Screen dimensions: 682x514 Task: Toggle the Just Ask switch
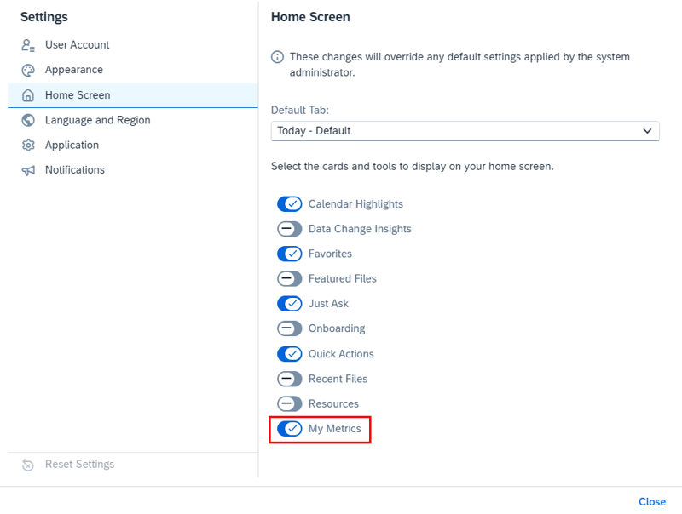point(290,304)
